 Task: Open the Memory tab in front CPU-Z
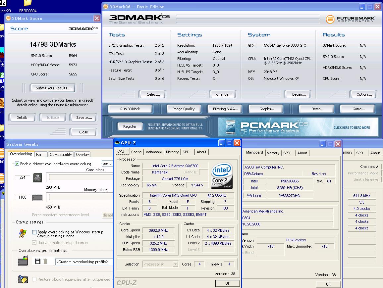[172, 152]
